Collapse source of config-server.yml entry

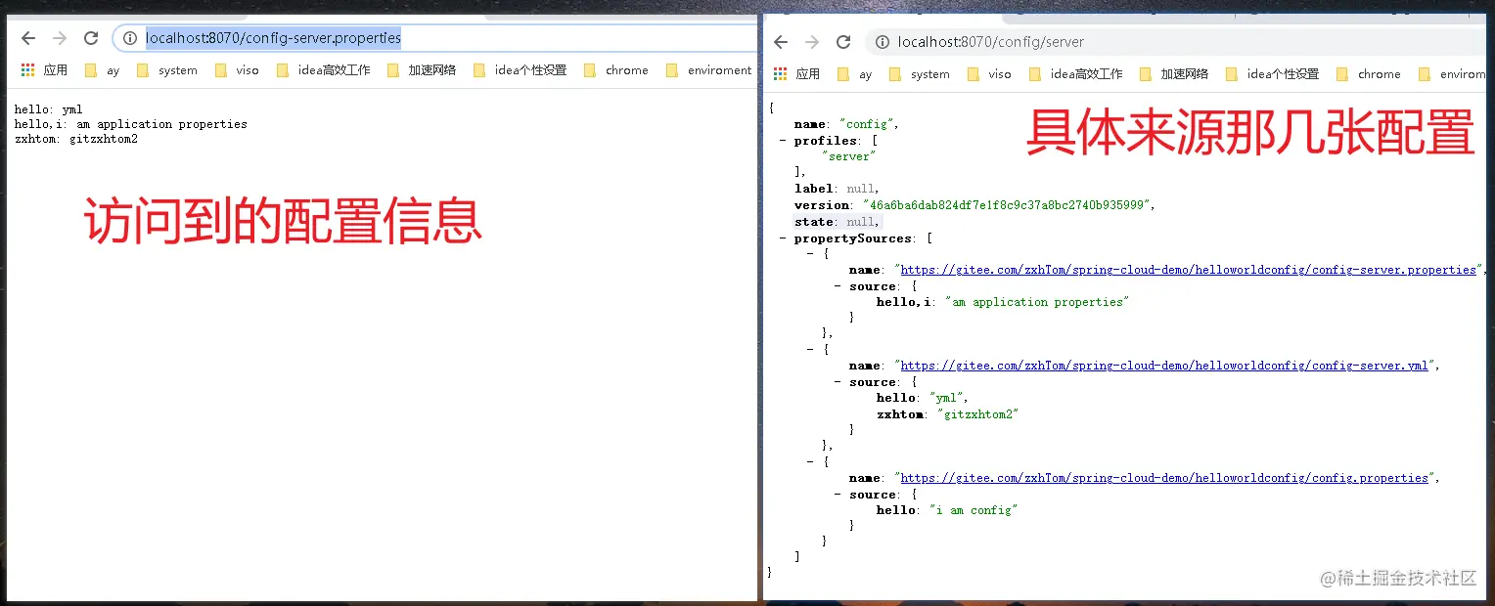coord(838,382)
